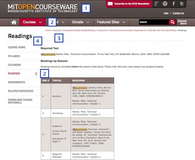Open the Syllabus sidebar section

[x=14, y=56]
